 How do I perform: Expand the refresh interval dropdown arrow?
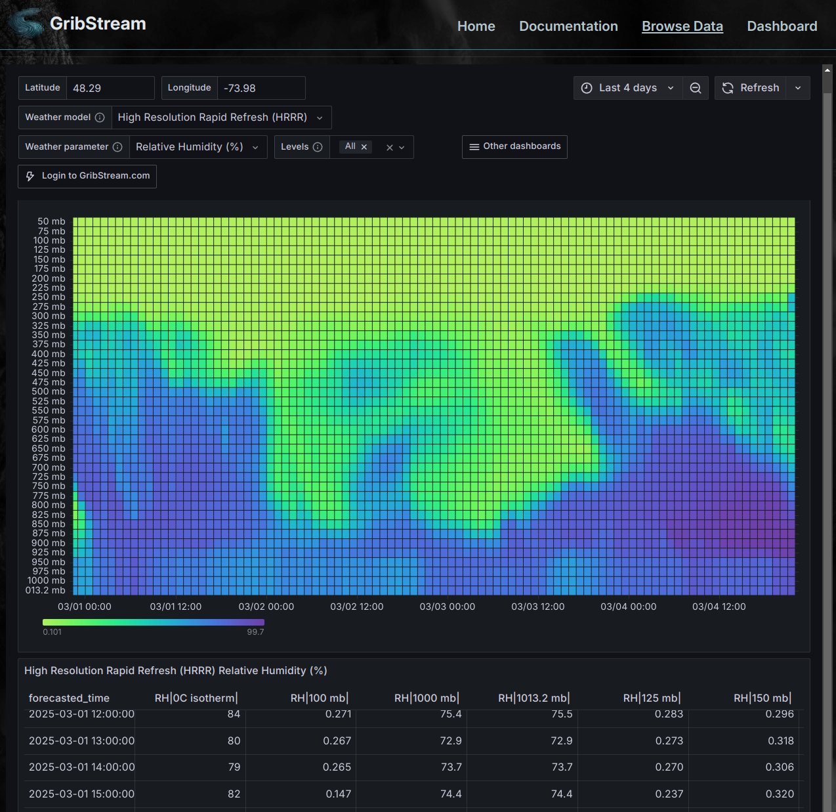point(798,88)
